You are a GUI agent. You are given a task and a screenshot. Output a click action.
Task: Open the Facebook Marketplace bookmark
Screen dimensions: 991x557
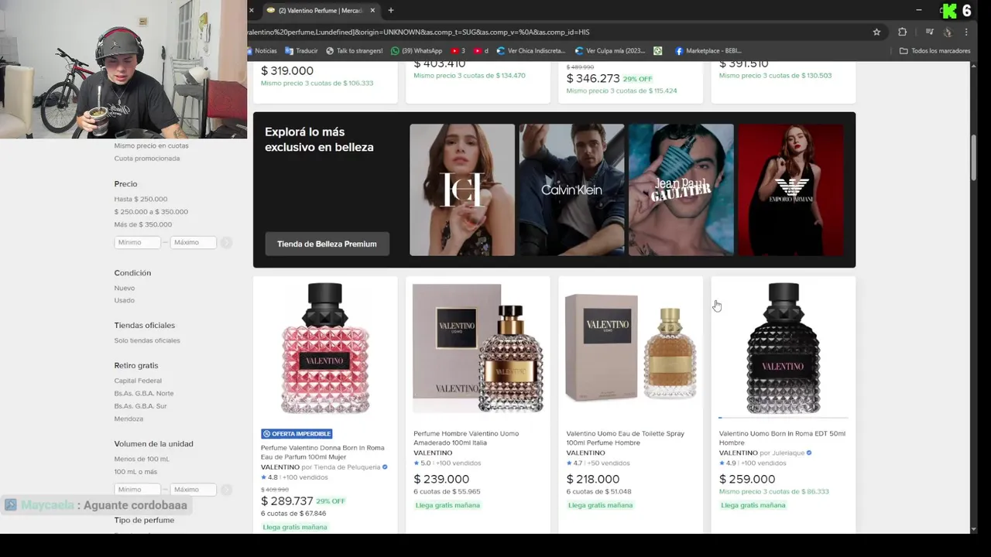pyautogui.click(x=708, y=51)
